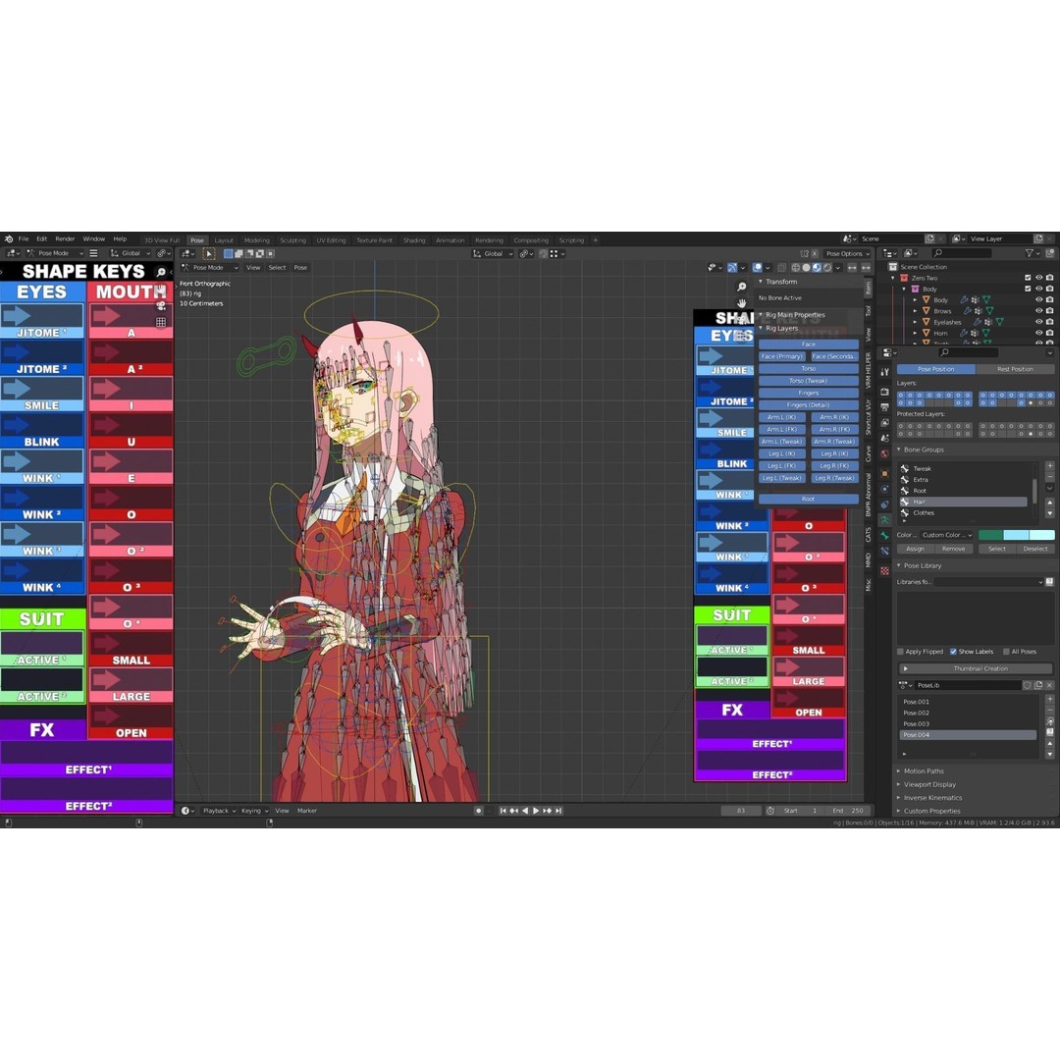Screen dimensions: 1060x1060
Task: Switch to the Shading workspace tab
Action: (414, 240)
